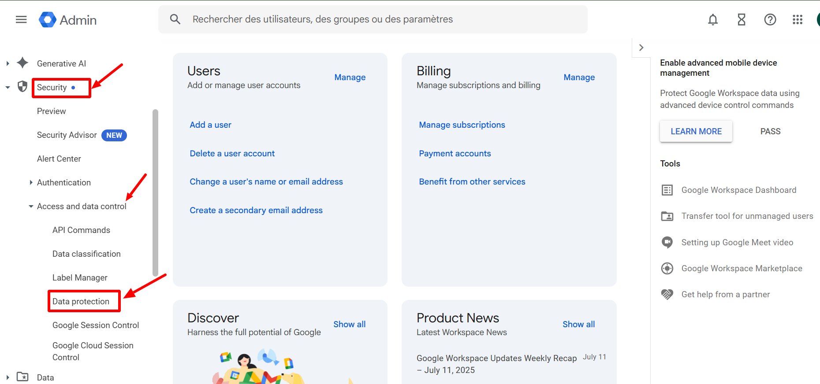Click the Data folder icon

point(22,377)
